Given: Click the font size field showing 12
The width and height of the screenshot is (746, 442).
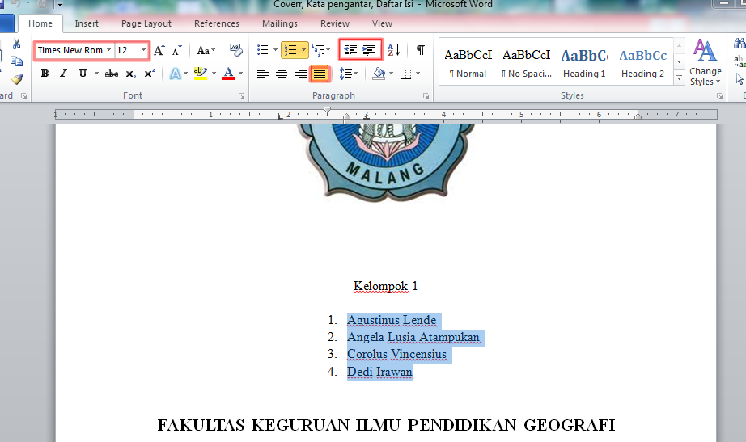Looking at the screenshot, I should point(127,50).
